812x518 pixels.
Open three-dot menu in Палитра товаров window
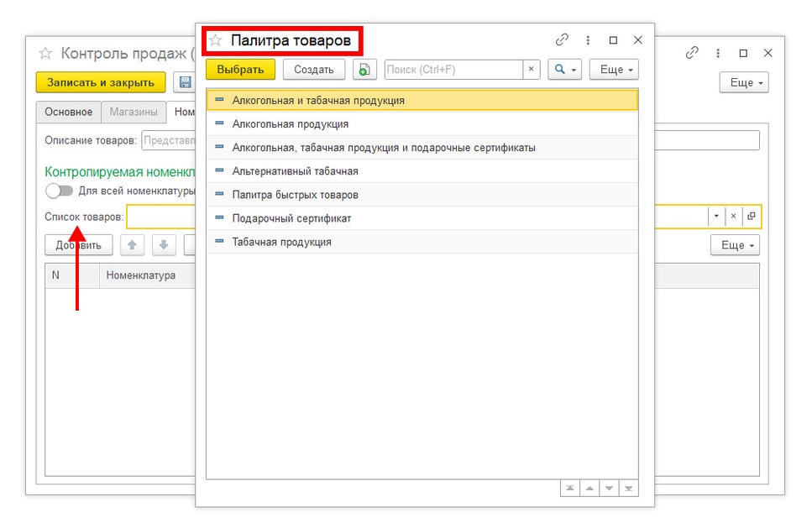click(588, 40)
